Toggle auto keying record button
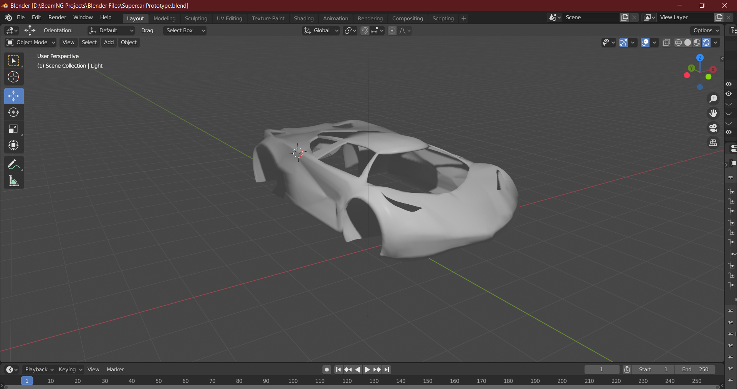Screen dimensions: 737x389 tap(327, 369)
